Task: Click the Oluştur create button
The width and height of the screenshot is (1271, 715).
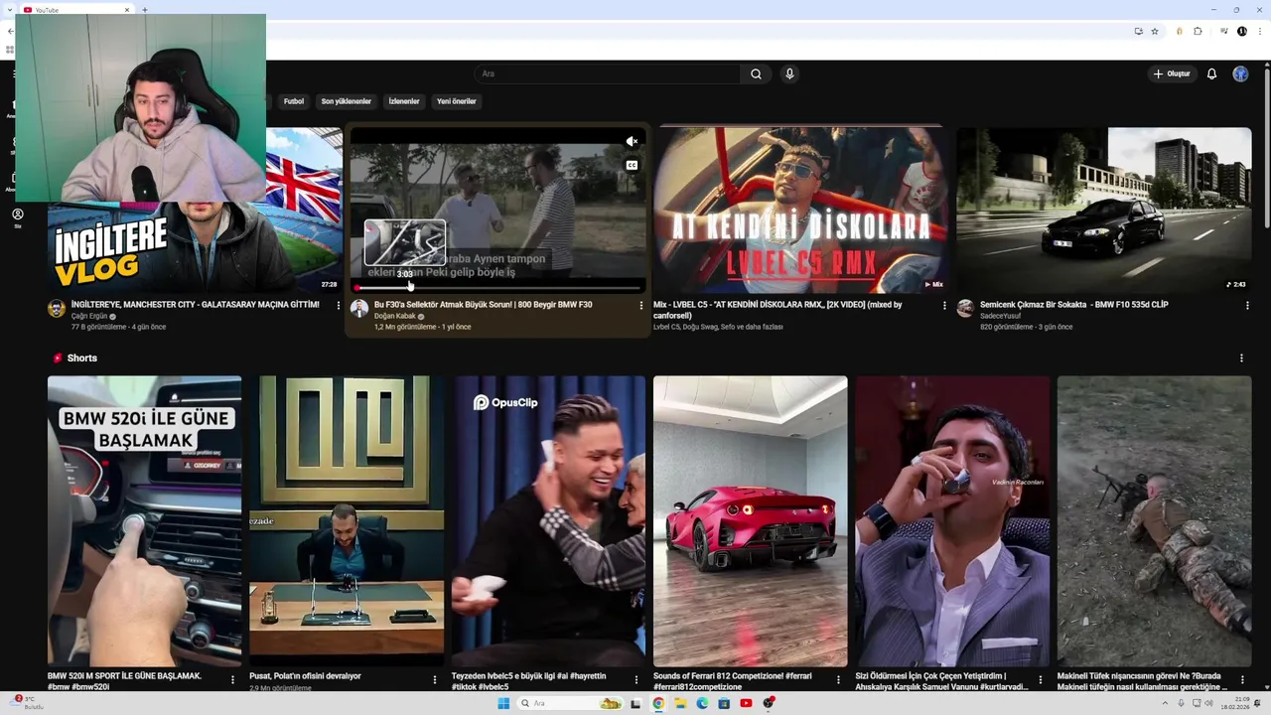Action: (1171, 73)
